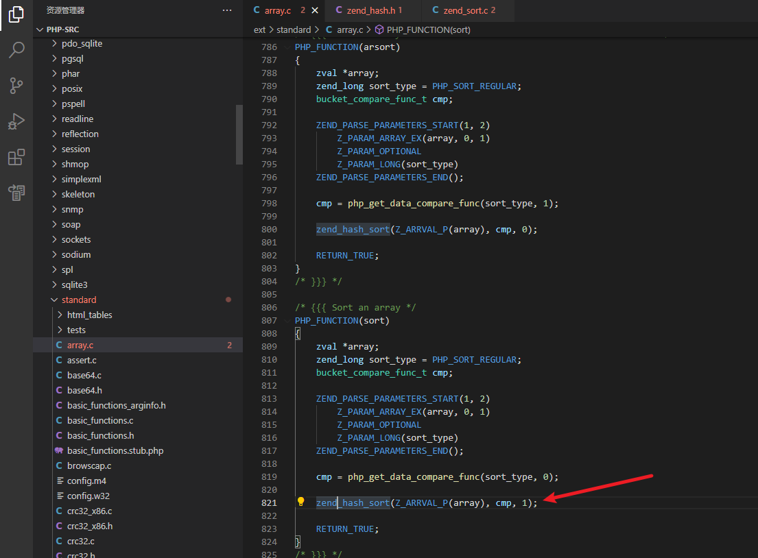Switch to the zend_hash.h tab
This screenshot has width=758, height=558.
[x=369, y=10]
